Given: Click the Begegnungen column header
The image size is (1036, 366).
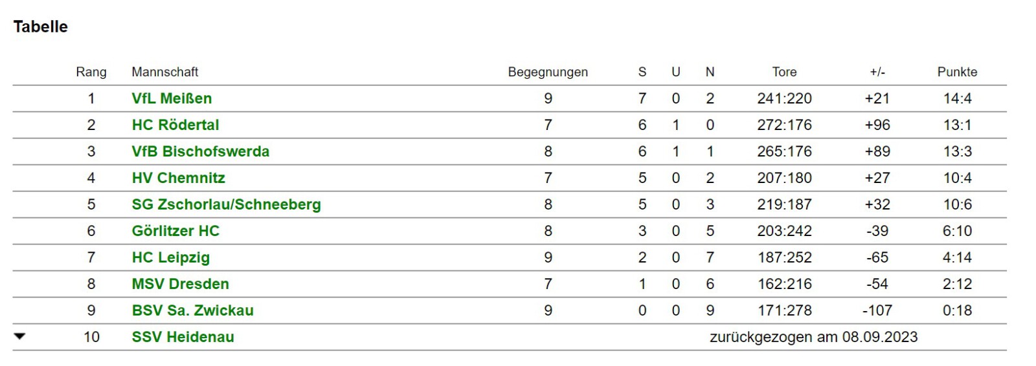Looking at the screenshot, I should pos(548,72).
